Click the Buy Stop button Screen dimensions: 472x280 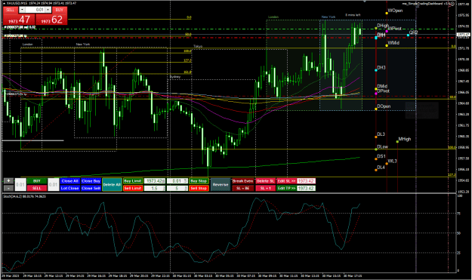pyautogui.click(x=199, y=181)
